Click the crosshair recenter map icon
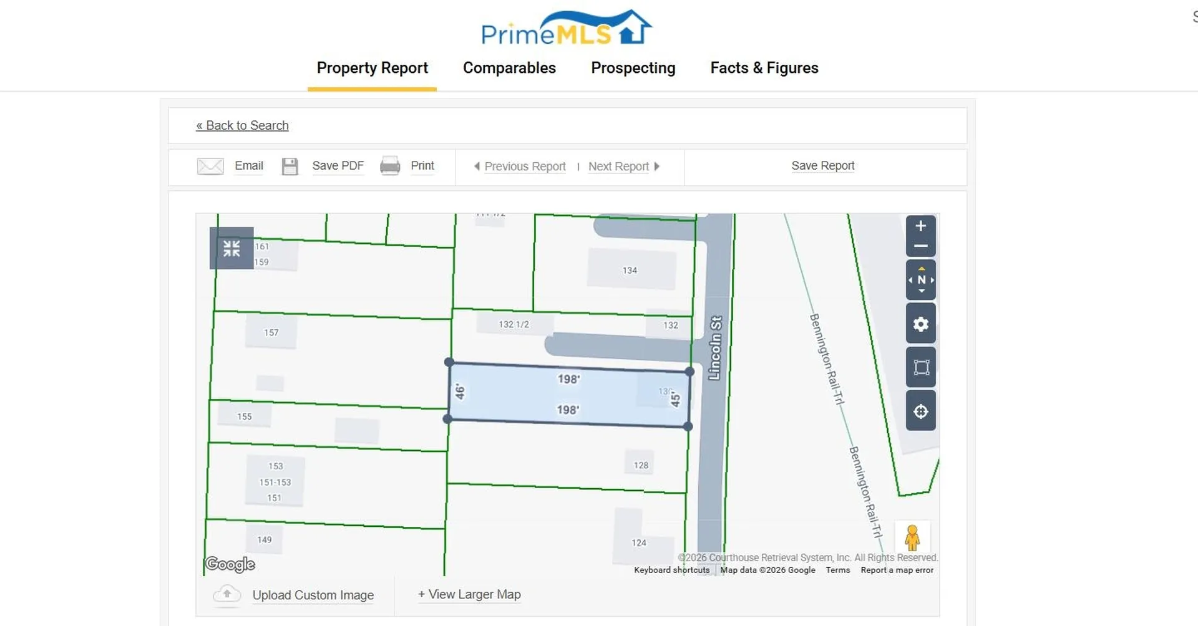1198x626 pixels. (x=920, y=412)
